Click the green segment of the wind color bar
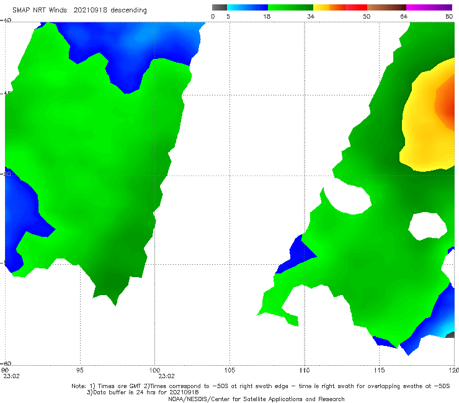 coord(290,7)
